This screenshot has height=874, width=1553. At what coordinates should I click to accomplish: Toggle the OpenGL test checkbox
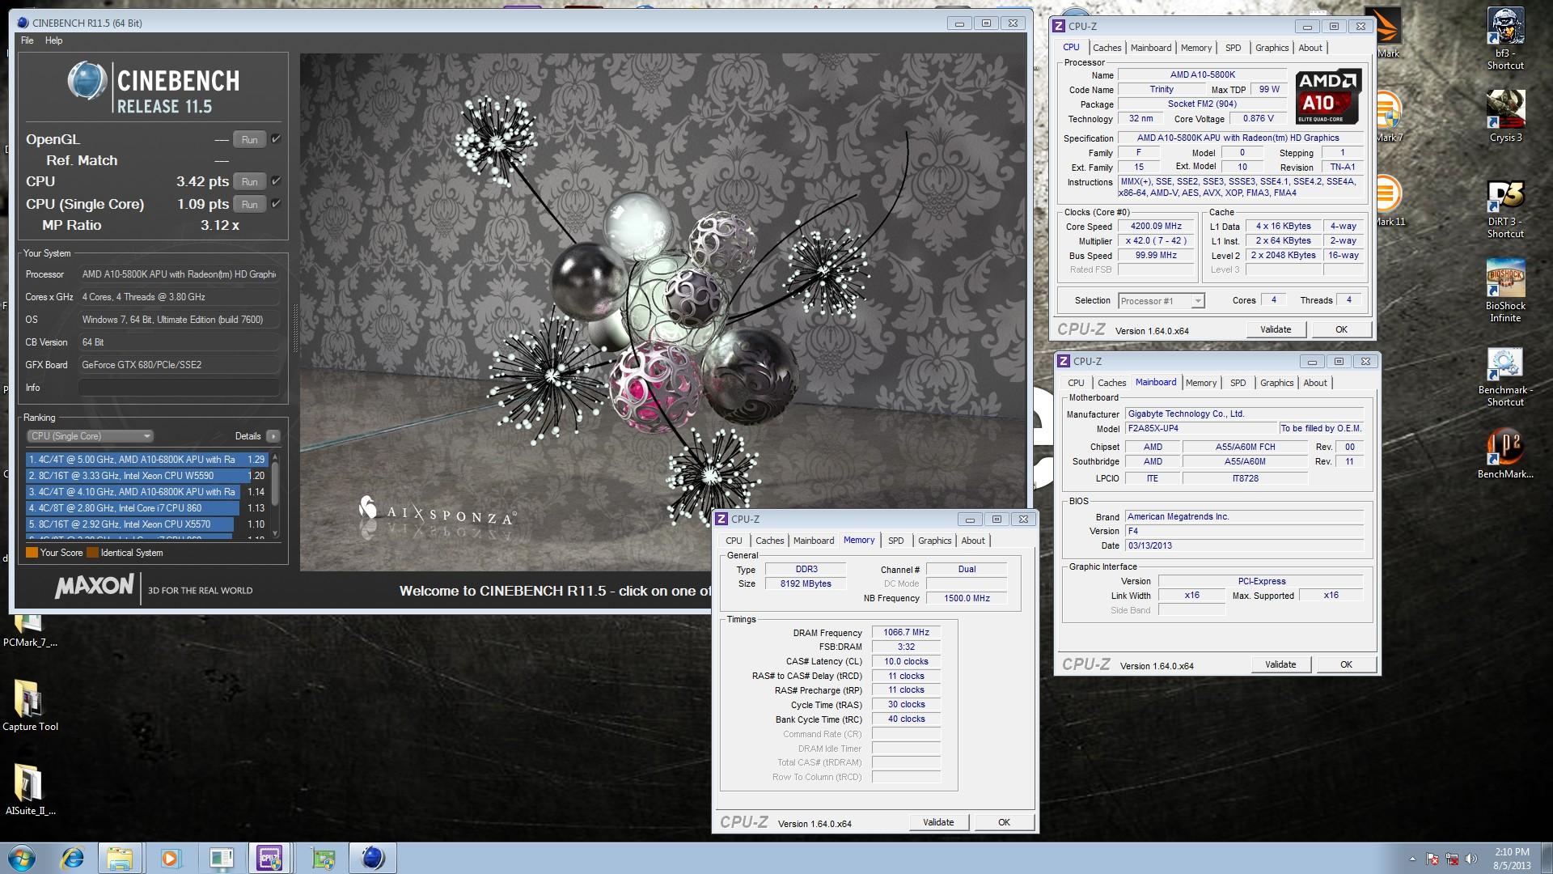click(276, 139)
